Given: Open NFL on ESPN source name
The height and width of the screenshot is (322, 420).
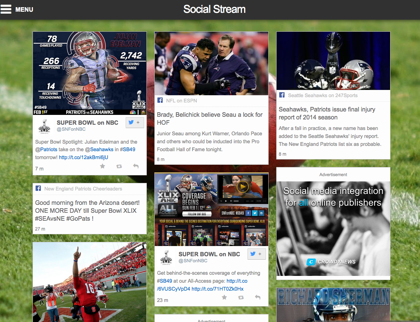Looking at the screenshot, I should point(181,101).
